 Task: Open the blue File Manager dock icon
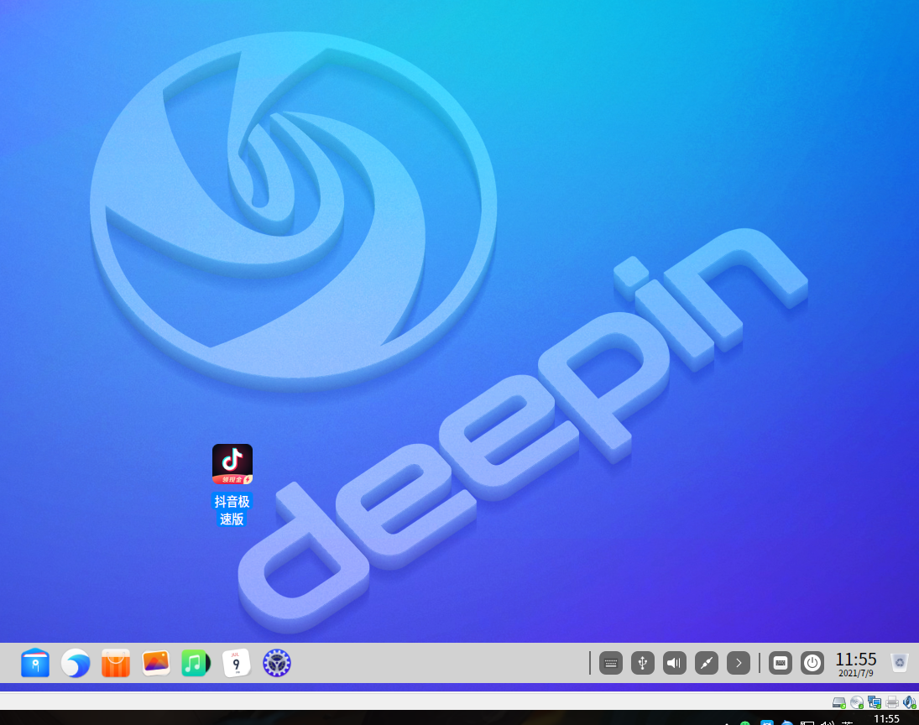(x=35, y=663)
